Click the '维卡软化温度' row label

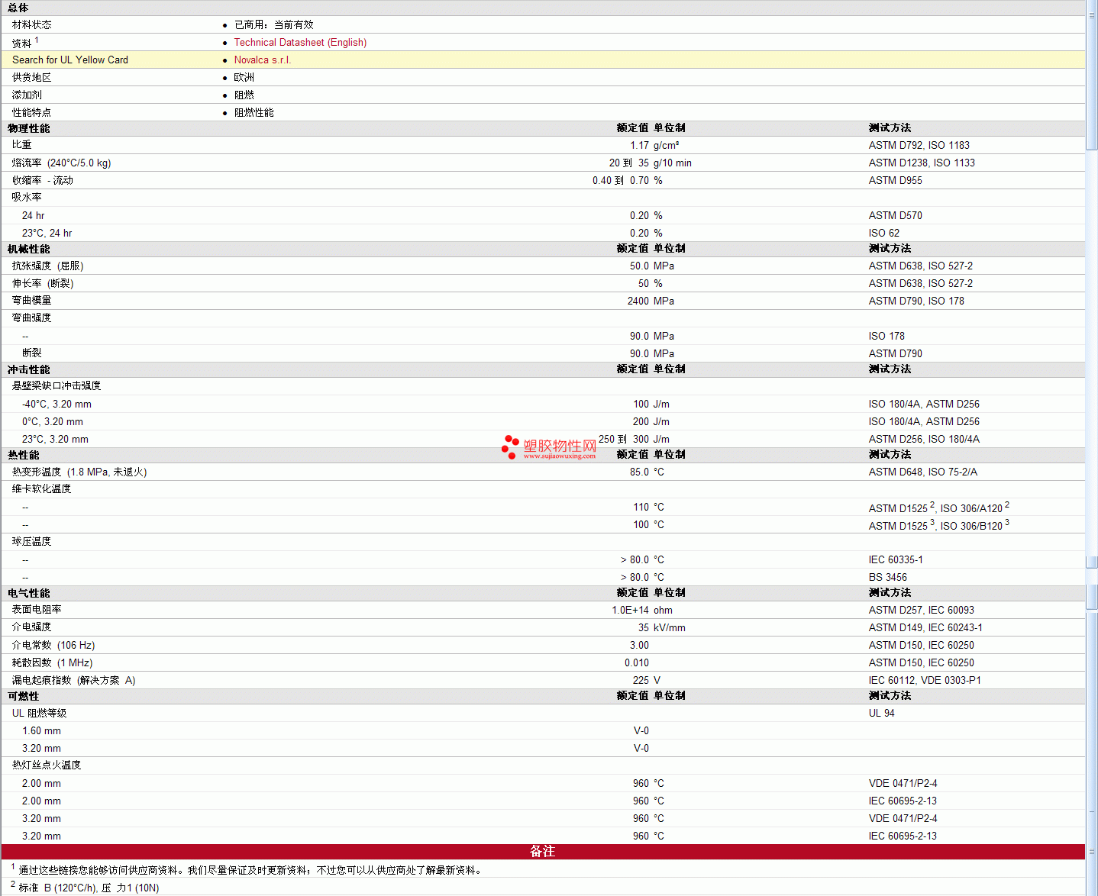[42, 489]
